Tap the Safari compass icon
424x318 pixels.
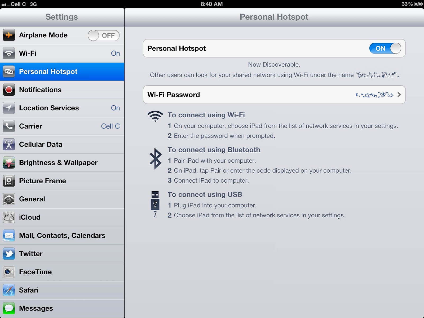click(x=9, y=290)
